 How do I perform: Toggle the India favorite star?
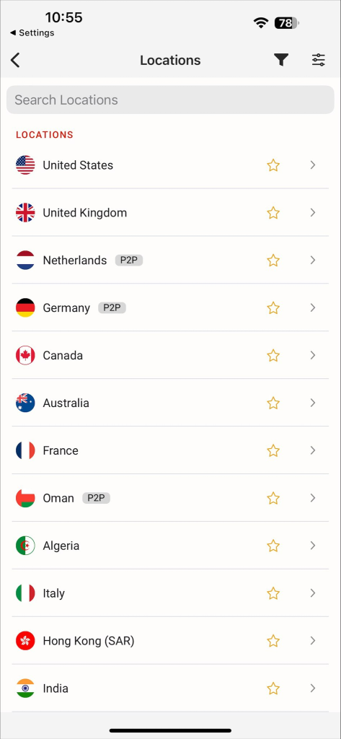[x=273, y=688]
